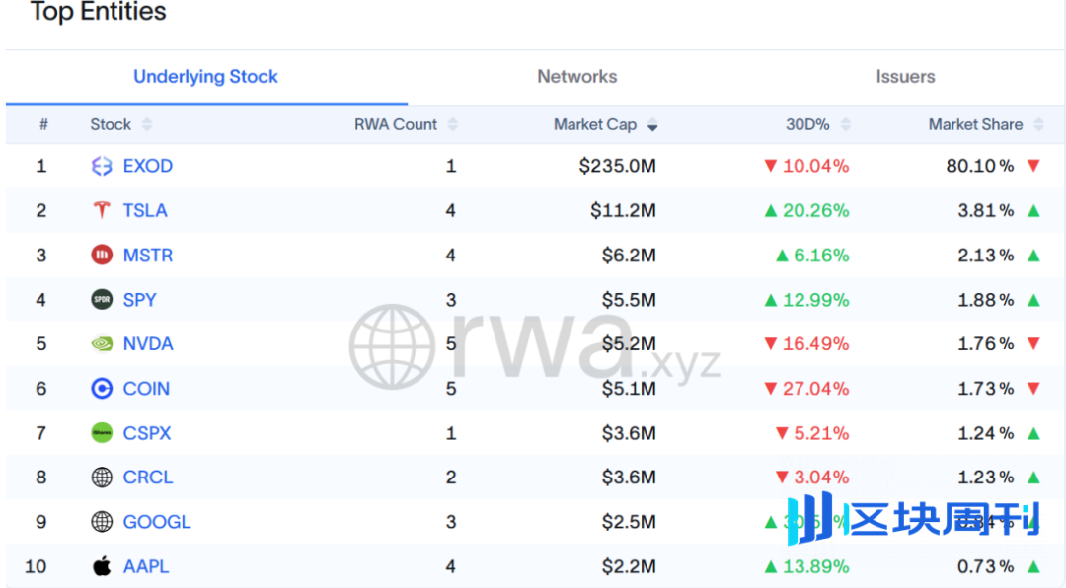Click the 1.23% market share value
The width and height of the screenshot is (1066, 588).
[986, 478]
